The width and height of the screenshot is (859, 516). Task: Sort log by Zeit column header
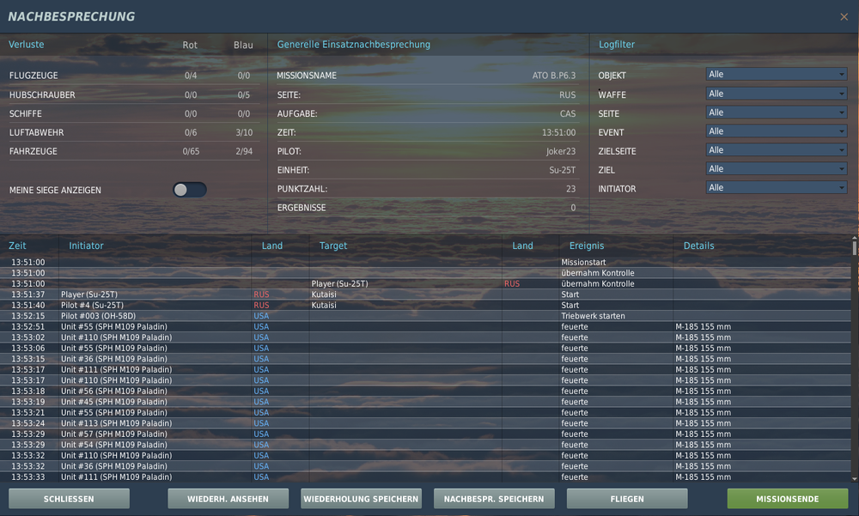pyautogui.click(x=18, y=246)
